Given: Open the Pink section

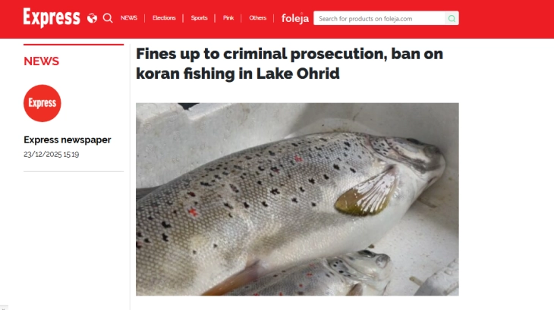Looking at the screenshot, I should pyautogui.click(x=228, y=18).
